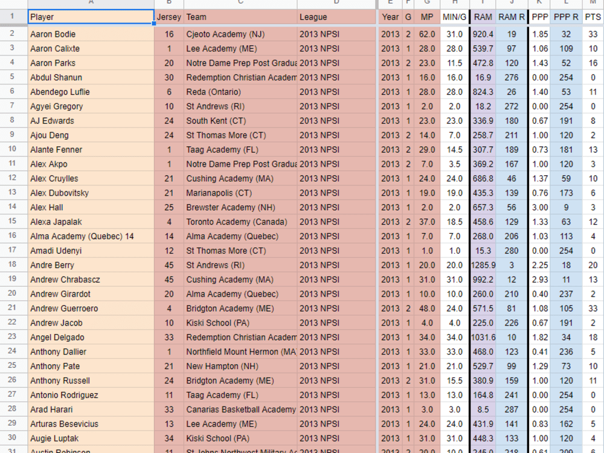
Task: Select team cell New Hampton (NH)
Action: tap(240, 367)
